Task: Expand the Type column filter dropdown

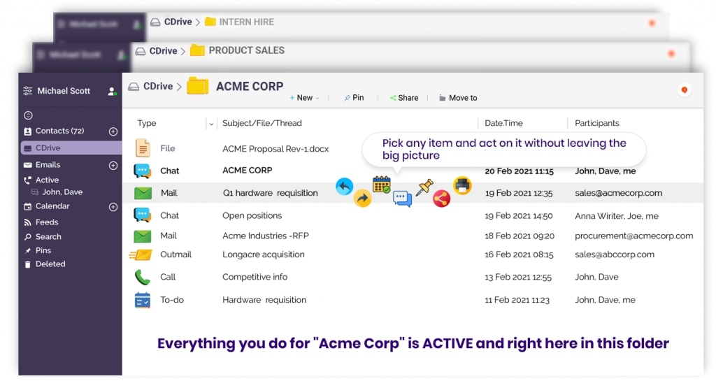Action: [x=211, y=124]
